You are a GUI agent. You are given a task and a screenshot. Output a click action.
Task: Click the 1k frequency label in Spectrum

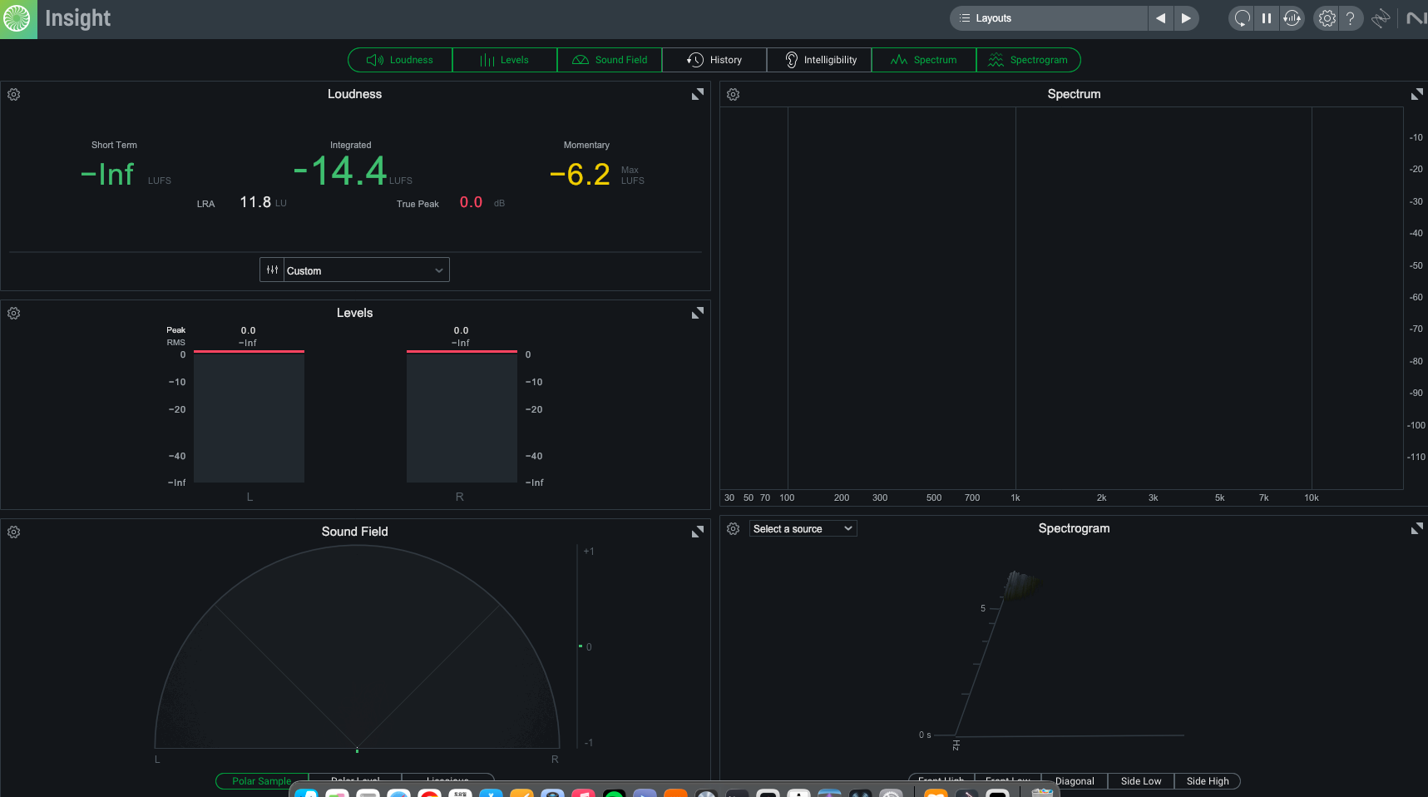pyautogui.click(x=1015, y=498)
